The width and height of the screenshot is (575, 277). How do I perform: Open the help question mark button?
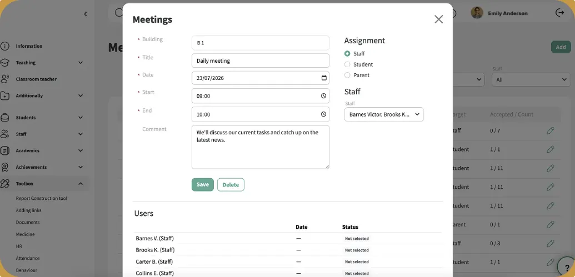click(x=567, y=268)
